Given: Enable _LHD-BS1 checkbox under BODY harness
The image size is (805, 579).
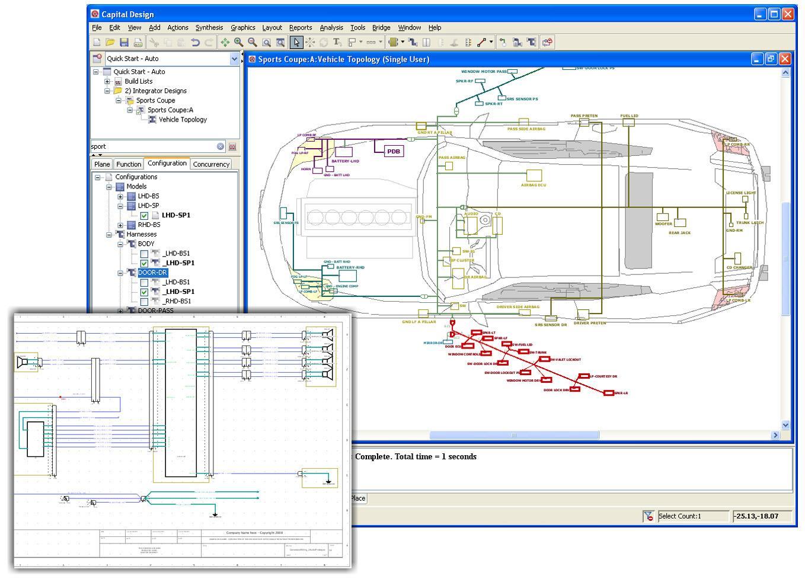Looking at the screenshot, I should click(144, 254).
